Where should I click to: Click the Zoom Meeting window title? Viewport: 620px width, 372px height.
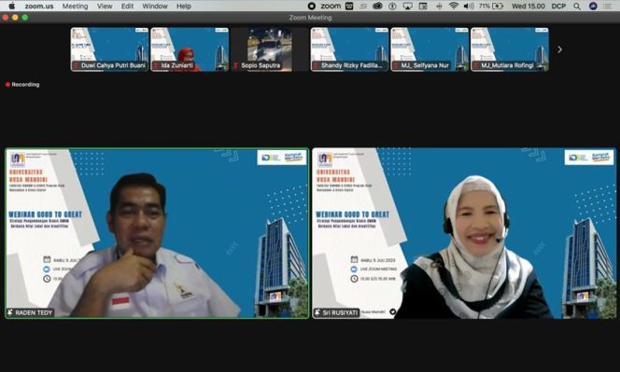pyautogui.click(x=310, y=18)
